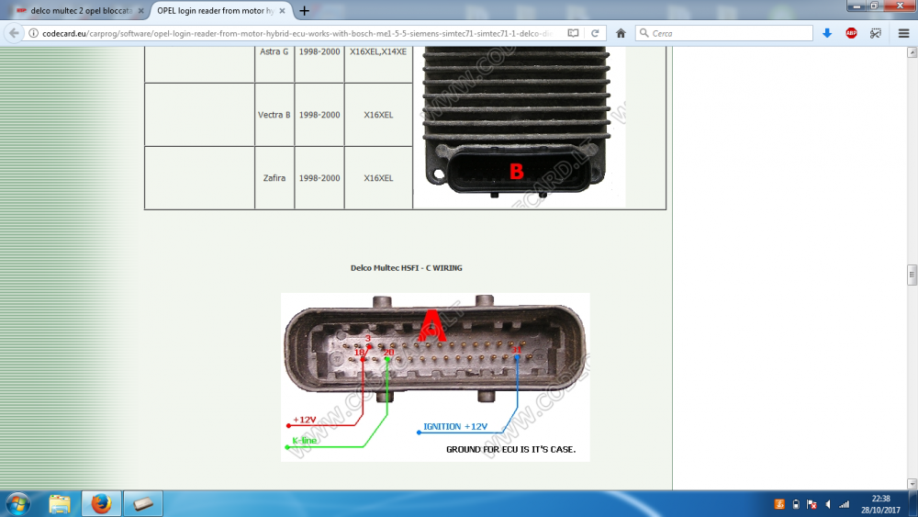Open the battery status tray icon

pyautogui.click(x=796, y=504)
